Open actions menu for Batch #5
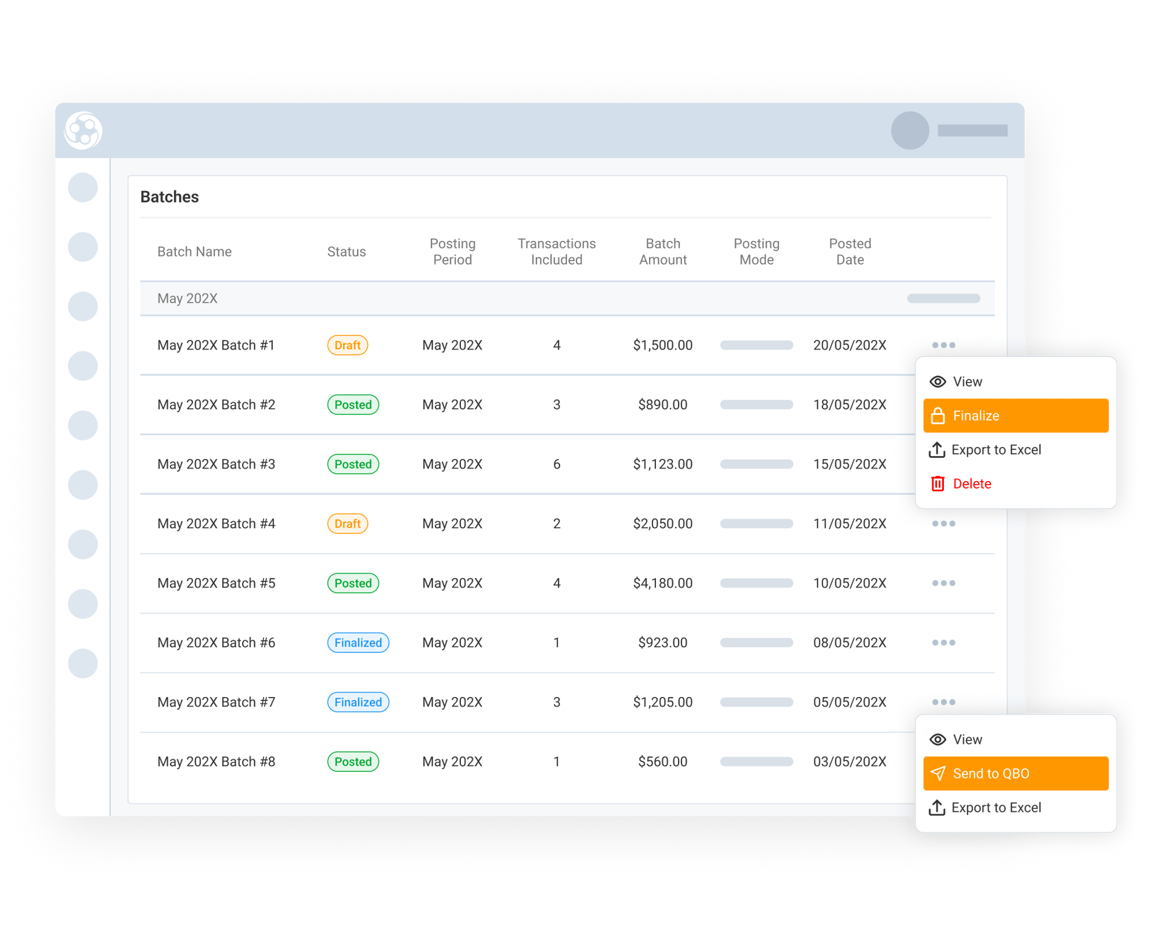The height and width of the screenshot is (935, 1161). (943, 583)
